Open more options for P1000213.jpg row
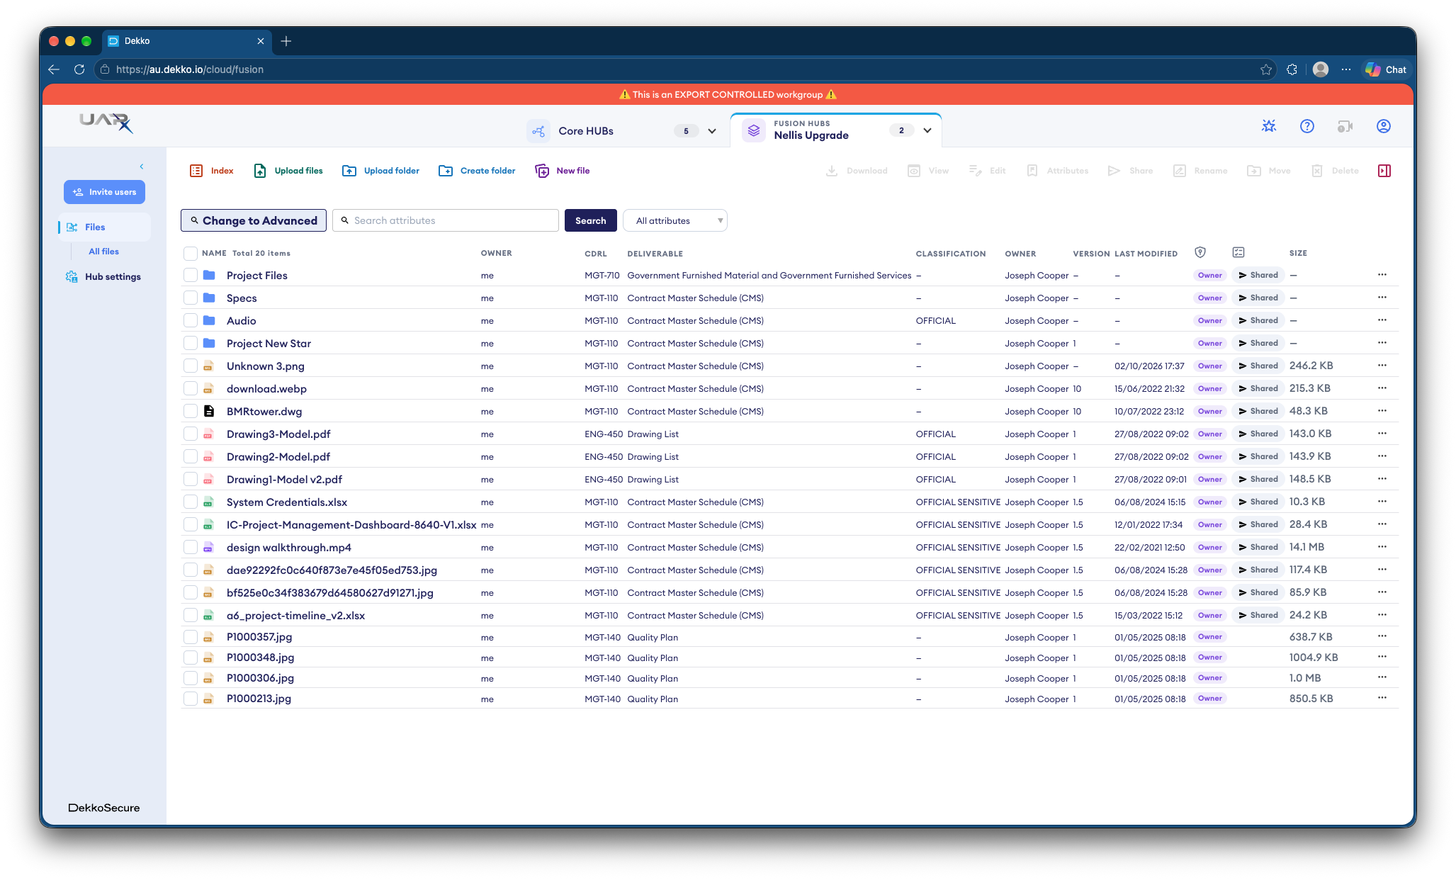The width and height of the screenshot is (1456, 880). pos(1382,698)
